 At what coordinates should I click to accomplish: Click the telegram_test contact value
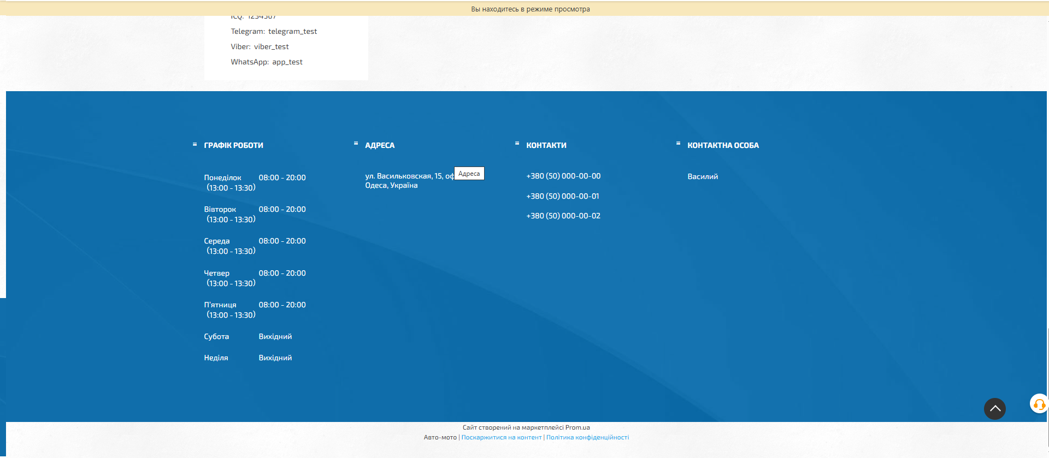pyautogui.click(x=292, y=31)
